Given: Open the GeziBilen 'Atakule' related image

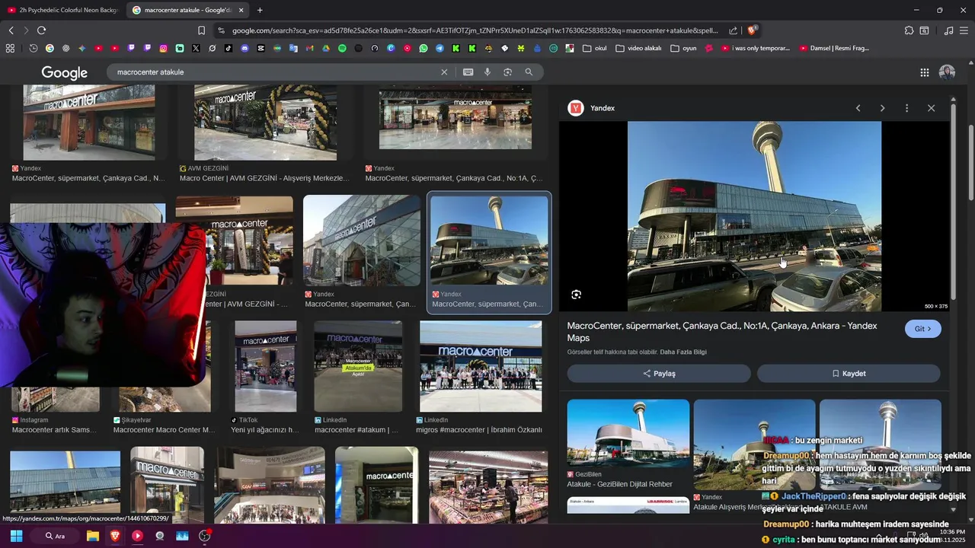Looking at the screenshot, I should [x=628, y=434].
